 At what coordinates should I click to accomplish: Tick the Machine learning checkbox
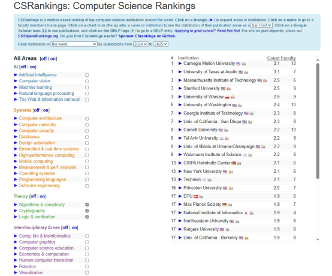tap(87, 88)
